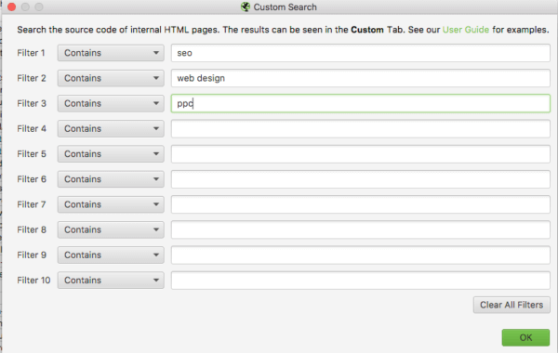This screenshot has height=353, width=558.
Task: Click the Screaming Frog icon in title bar
Action: point(246,7)
